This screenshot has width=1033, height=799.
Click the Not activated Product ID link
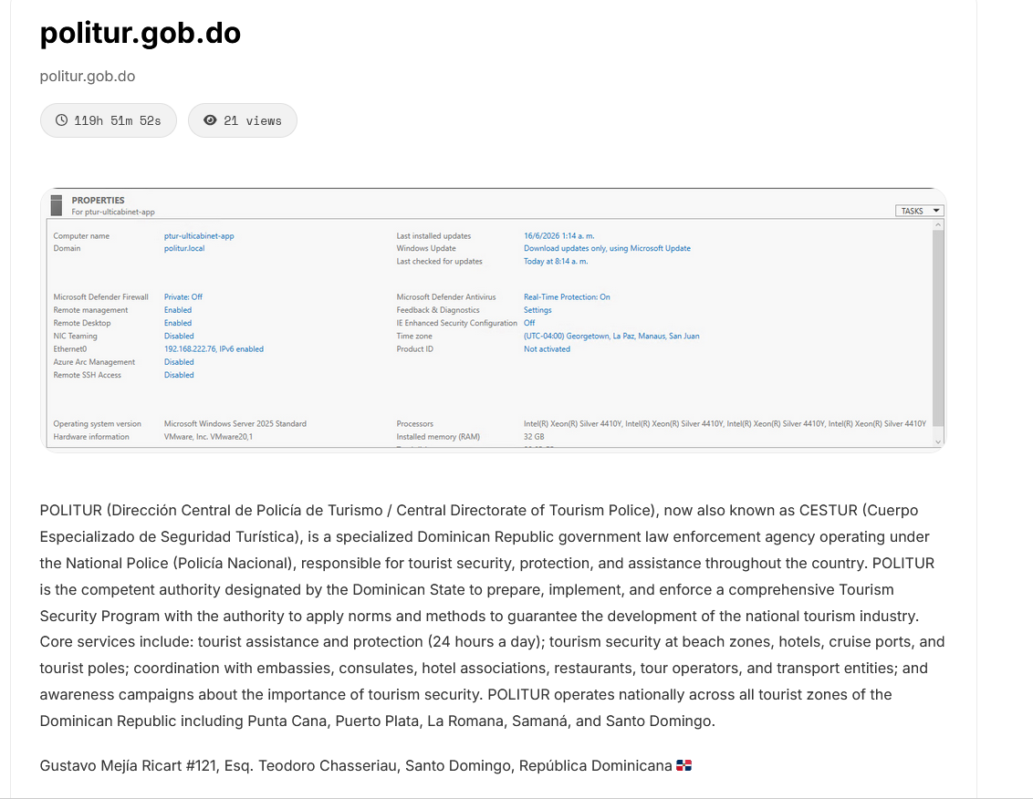pos(547,349)
